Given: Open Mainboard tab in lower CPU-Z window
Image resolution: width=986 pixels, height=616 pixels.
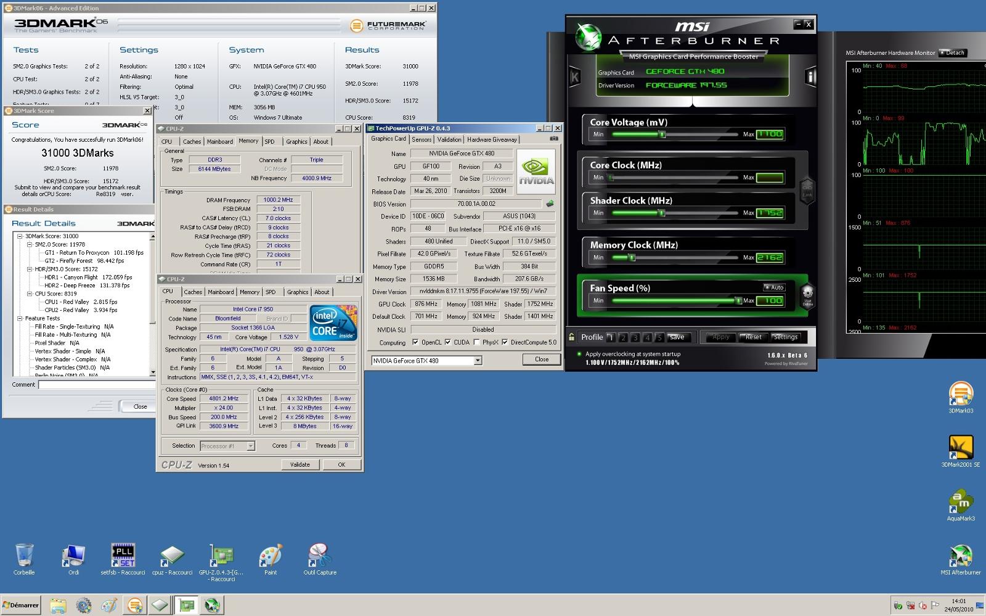Looking at the screenshot, I should 221,292.
